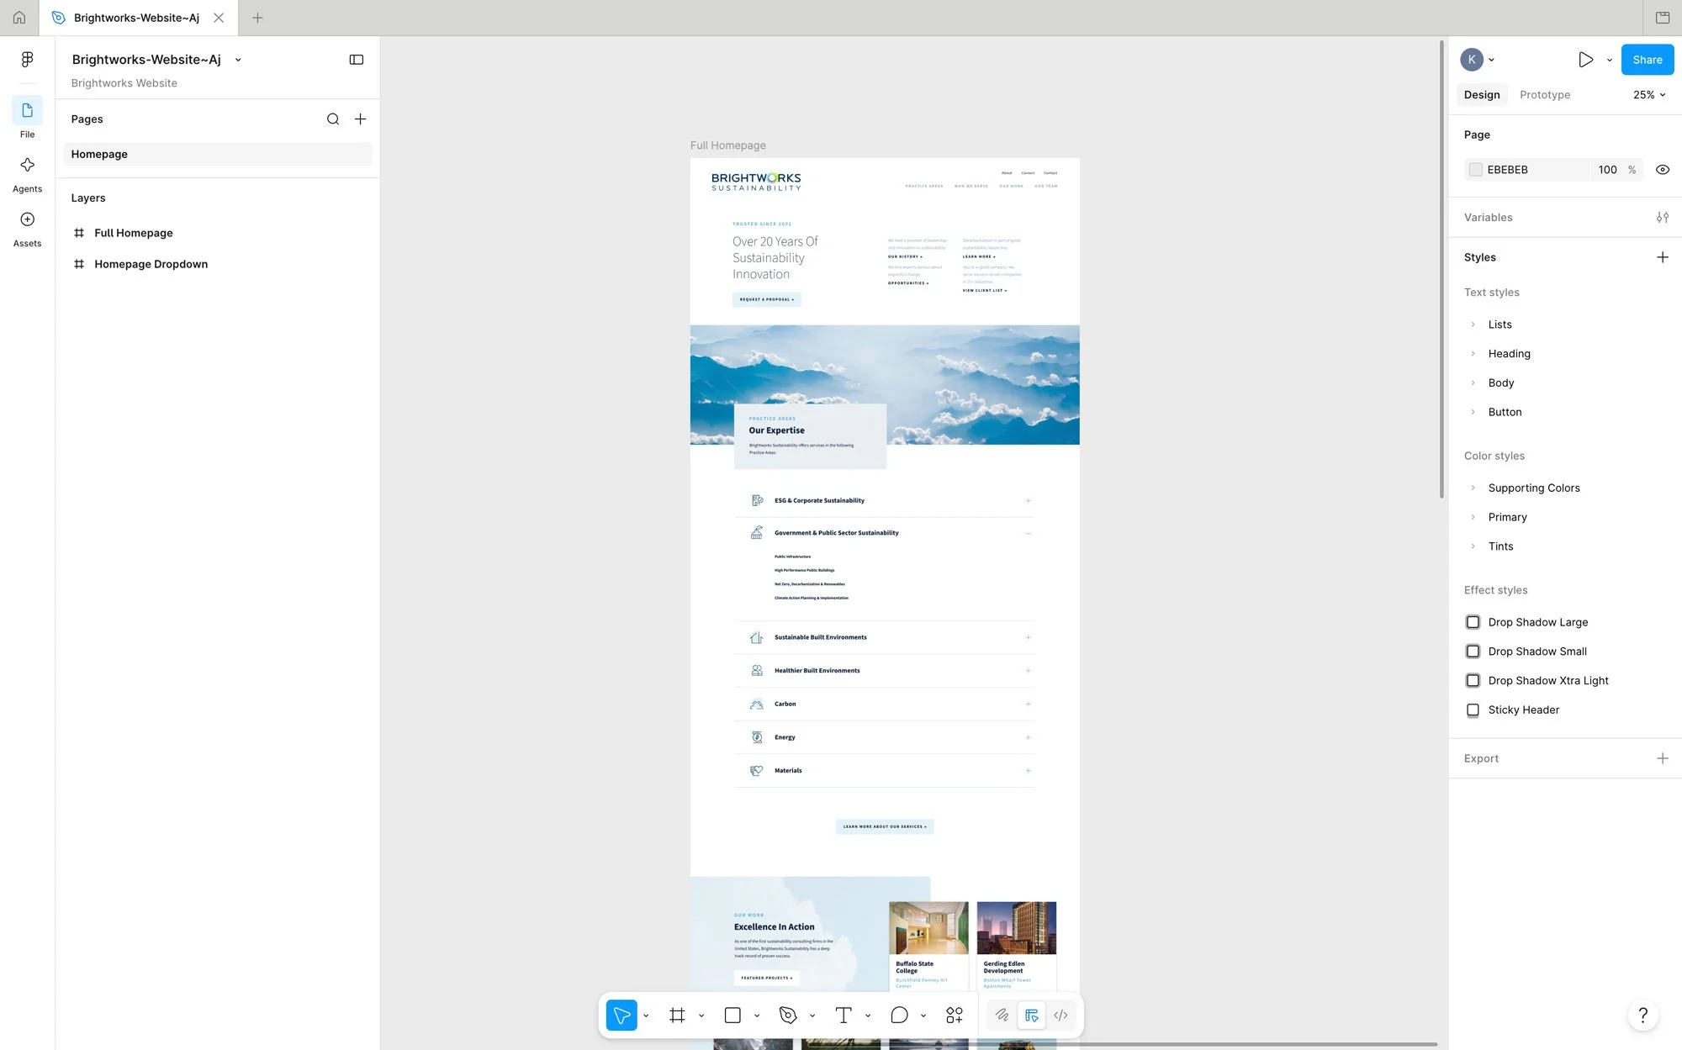This screenshot has height=1050, width=1682.
Task: Expand the Button text styles group
Action: (x=1473, y=413)
